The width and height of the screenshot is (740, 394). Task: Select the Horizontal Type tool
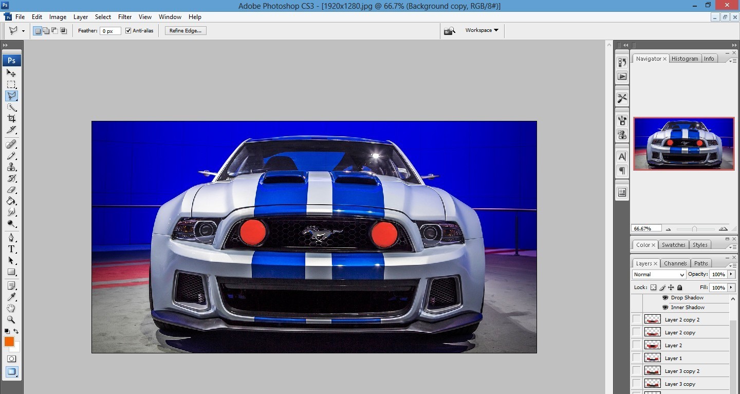pyautogui.click(x=11, y=249)
